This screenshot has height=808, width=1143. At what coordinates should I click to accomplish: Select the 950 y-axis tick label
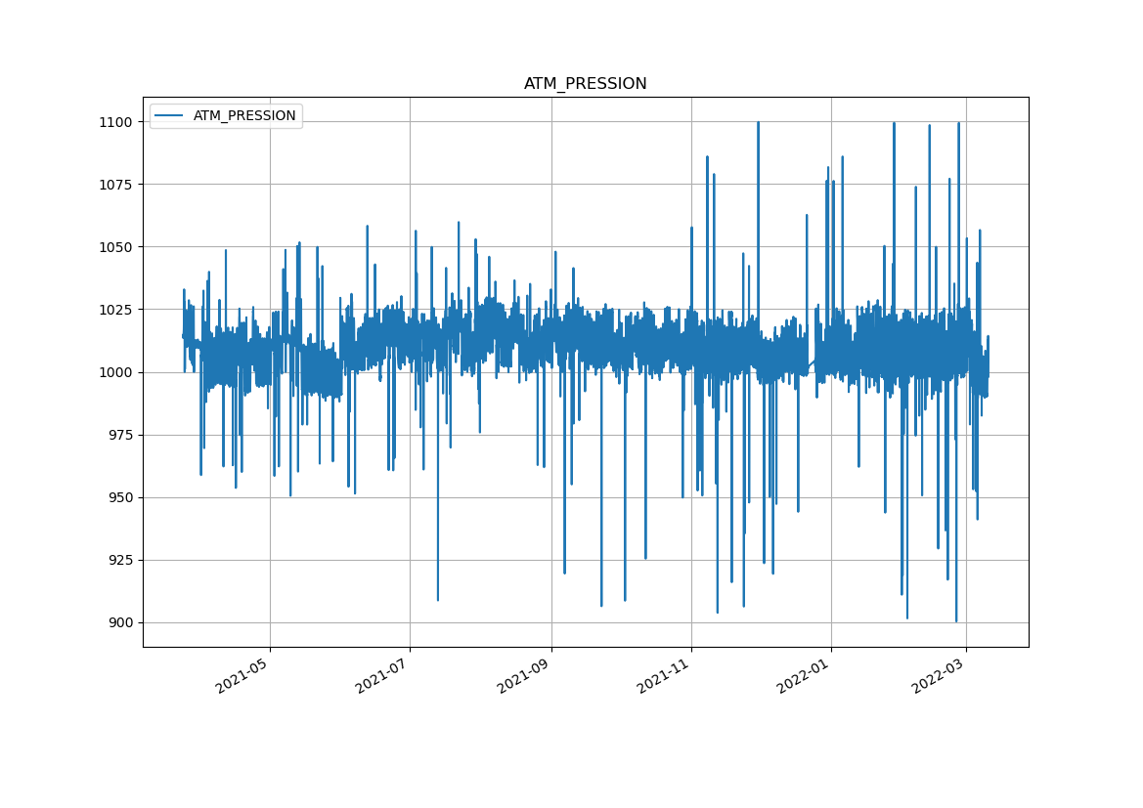click(118, 497)
